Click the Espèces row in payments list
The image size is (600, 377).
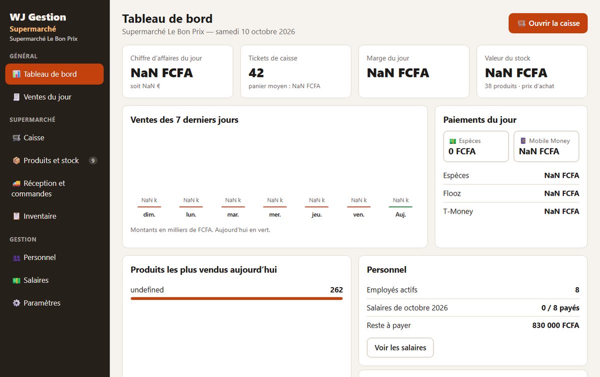511,175
